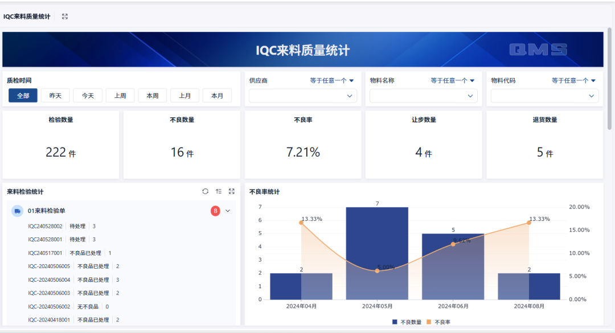The image size is (615, 333).
Task: Refresh the 来料检验统计 panel
Action: pos(205,191)
